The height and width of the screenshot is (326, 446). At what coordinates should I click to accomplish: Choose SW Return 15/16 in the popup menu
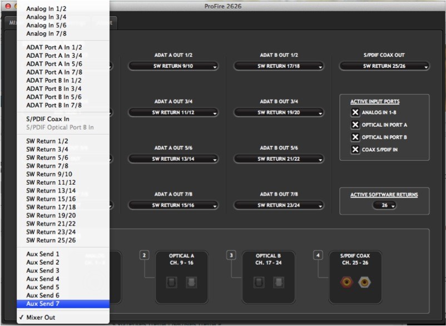click(x=63, y=199)
